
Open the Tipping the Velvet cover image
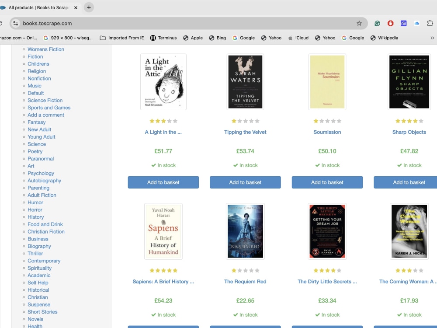pos(245,82)
